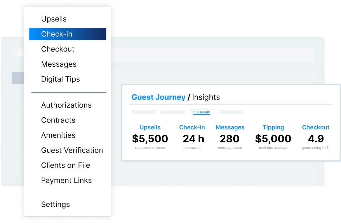The width and height of the screenshot is (341, 223).
Task: Select the Check-in menu item
Action: (57, 34)
